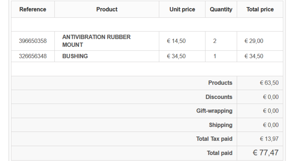Click quantity 2 for rubber mount
The width and height of the screenshot is (289, 161).
pos(215,41)
